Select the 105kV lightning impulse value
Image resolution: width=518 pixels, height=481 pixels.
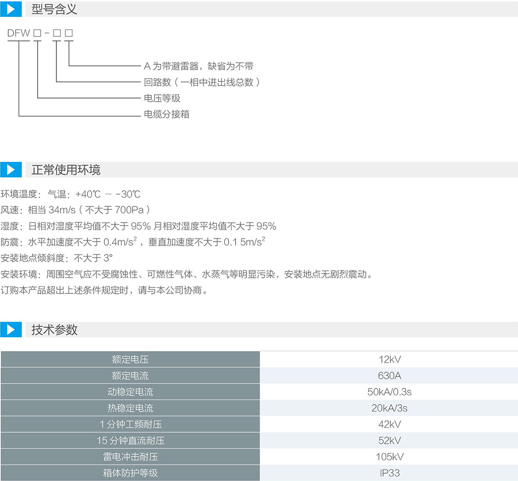point(389,457)
